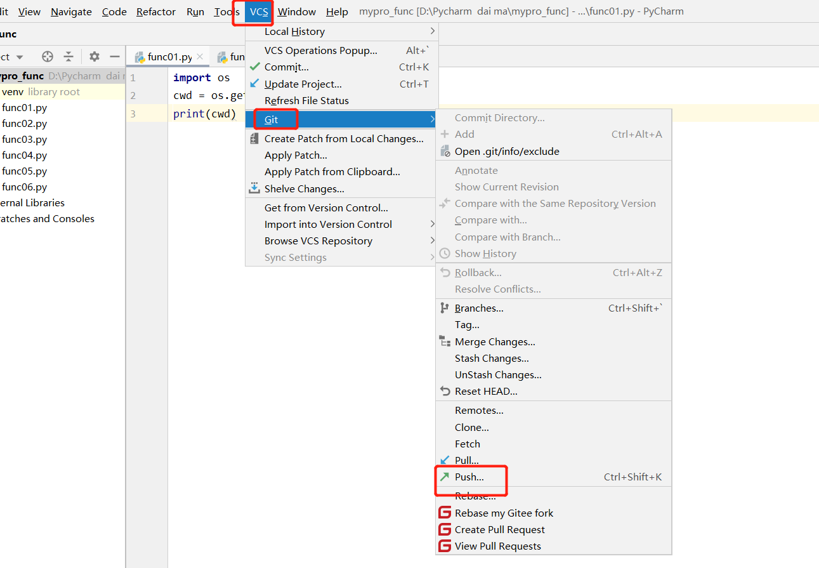Switch to the func01.py editor tab
This screenshot has width=819, height=568.
[x=169, y=56]
